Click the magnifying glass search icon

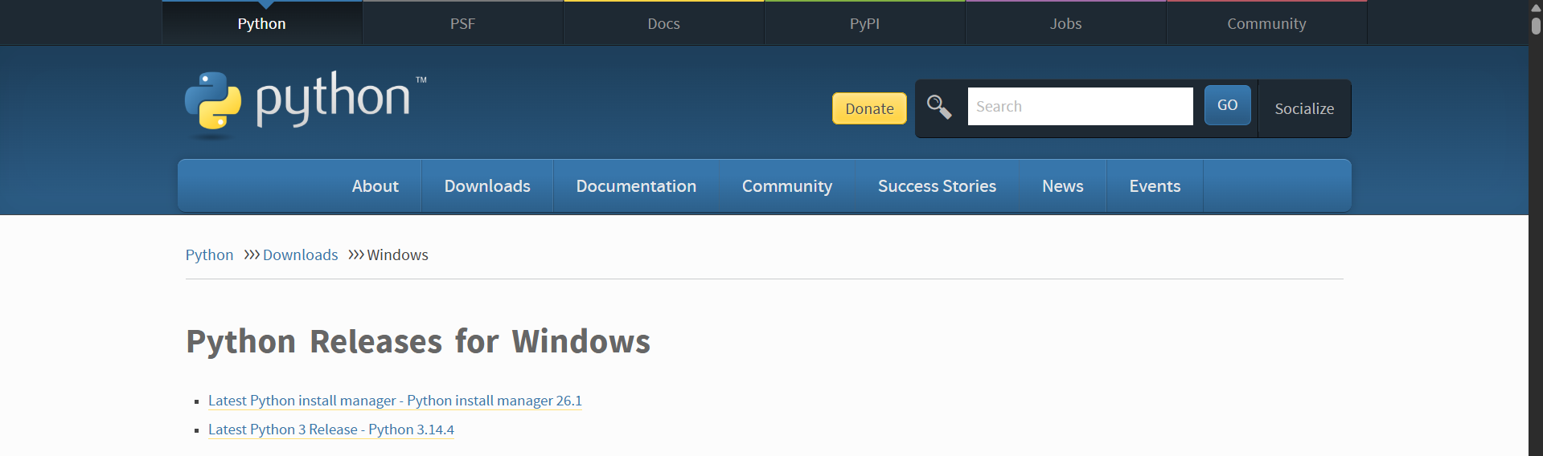[x=939, y=107]
